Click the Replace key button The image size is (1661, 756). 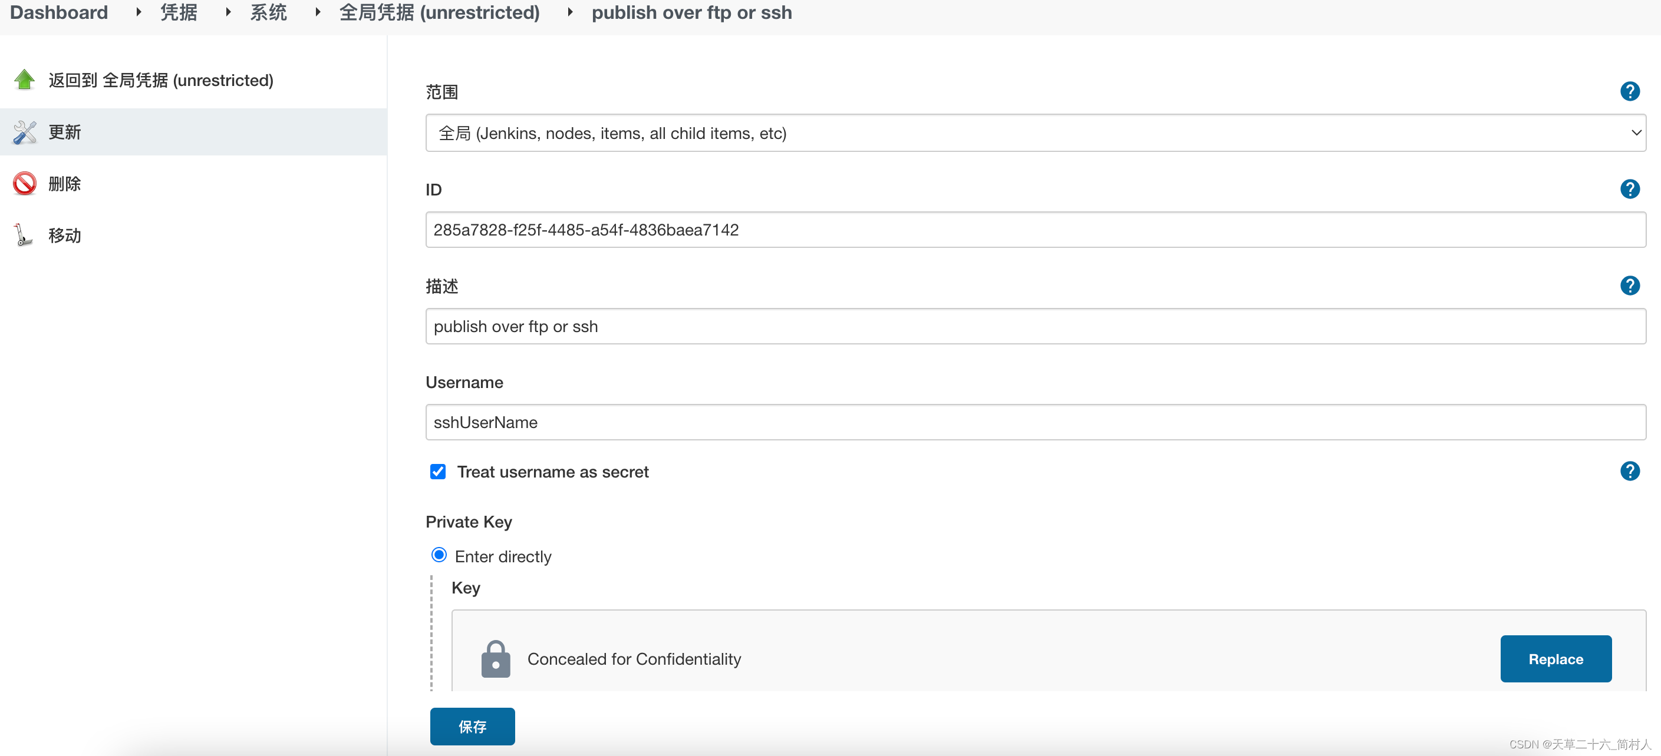[x=1555, y=659]
